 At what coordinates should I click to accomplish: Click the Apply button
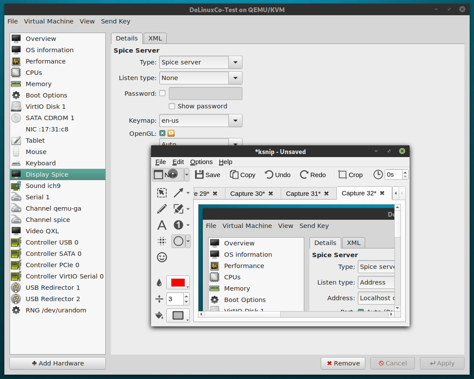[442, 363]
